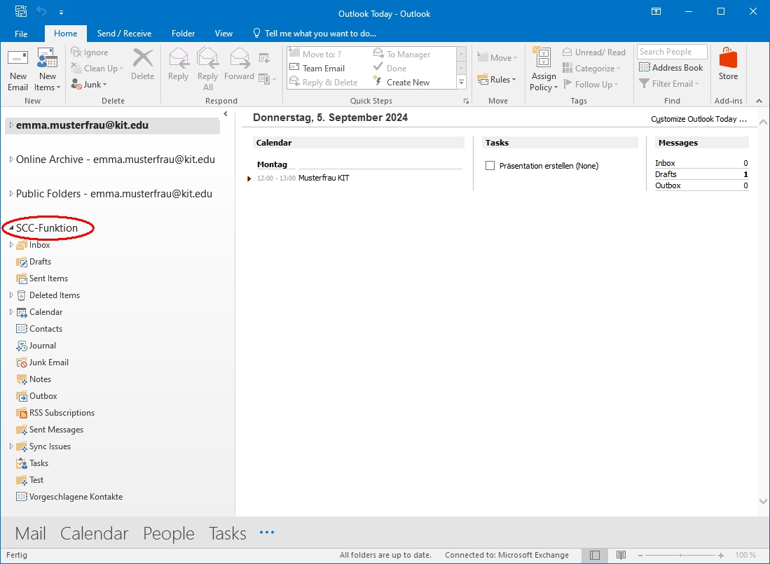Expand the emma.musterfrau@kit.edu mailbox
Viewport: 770px width, 564px height.
pos(11,125)
